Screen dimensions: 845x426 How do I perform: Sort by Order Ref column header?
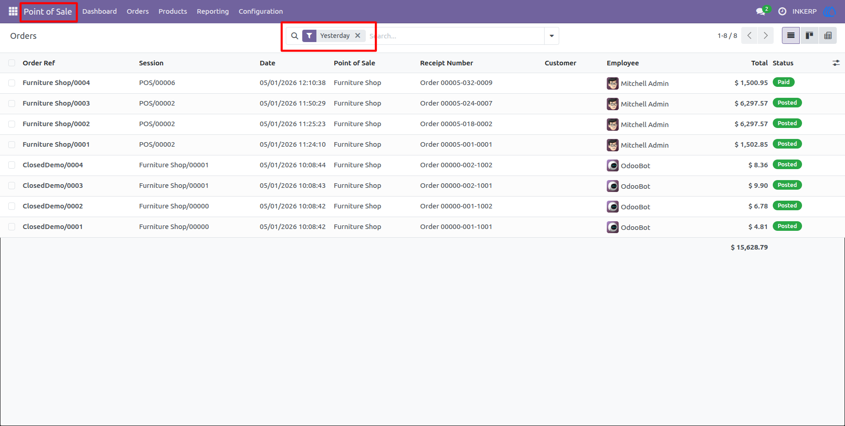pyautogui.click(x=39, y=63)
